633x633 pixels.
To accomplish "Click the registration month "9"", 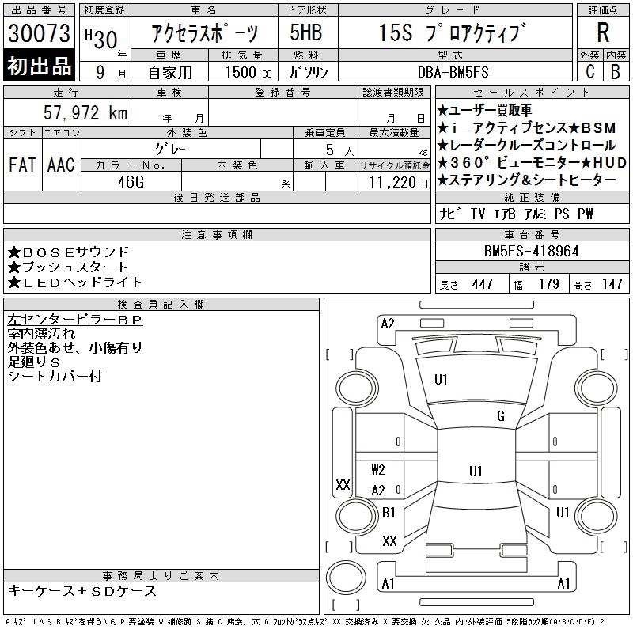I will point(100,72).
